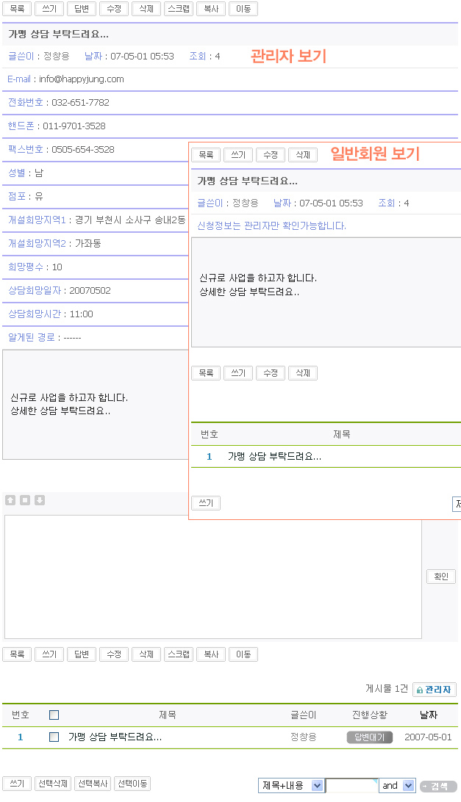The height and width of the screenshot is (802, 461).
Task: Open the post title next to the row checkbox
Action: (115, 737)
